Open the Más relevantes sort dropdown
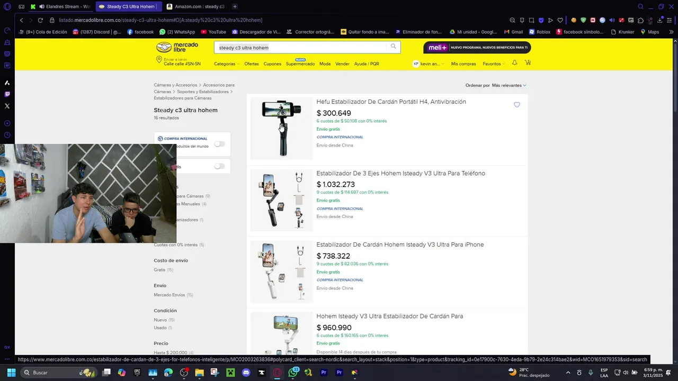Screen dimensions: 678x381 pyautogui.click(x=509, y=85)
